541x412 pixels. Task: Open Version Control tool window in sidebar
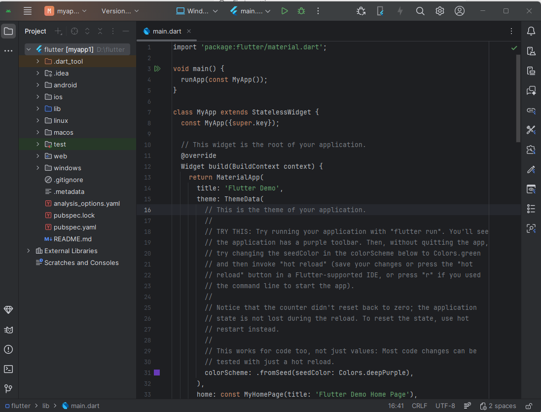8,389
